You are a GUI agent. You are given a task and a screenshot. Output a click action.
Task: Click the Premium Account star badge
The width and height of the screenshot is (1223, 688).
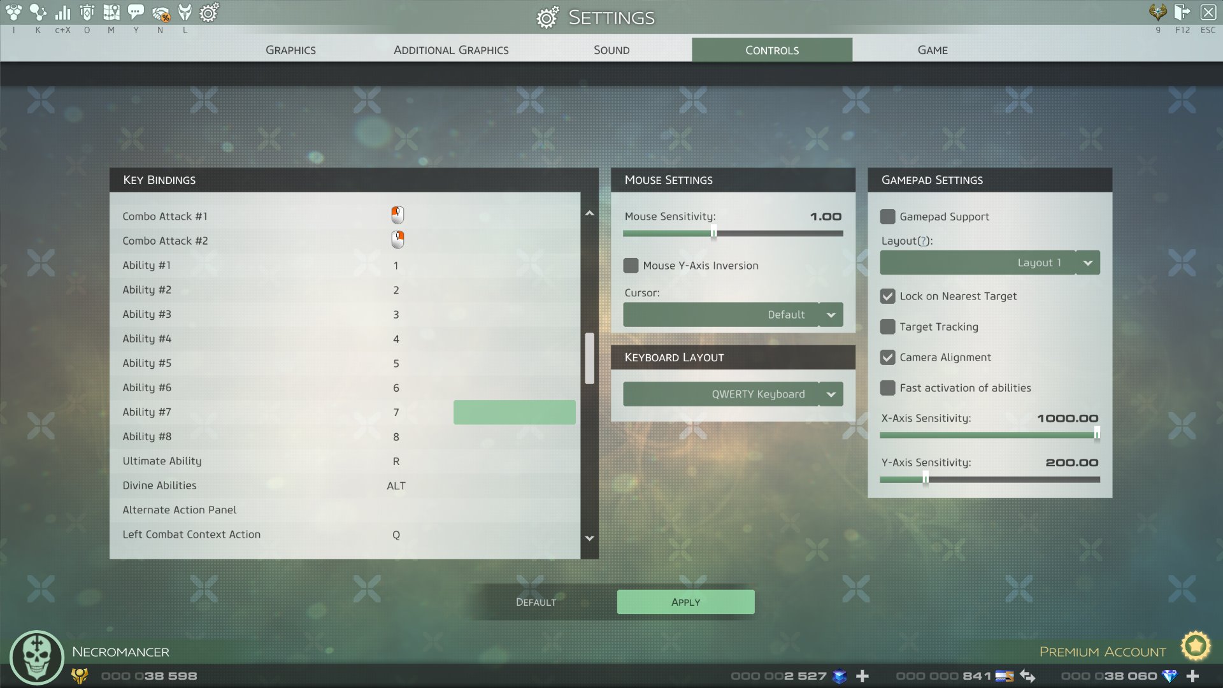(x=1196, y=646)
